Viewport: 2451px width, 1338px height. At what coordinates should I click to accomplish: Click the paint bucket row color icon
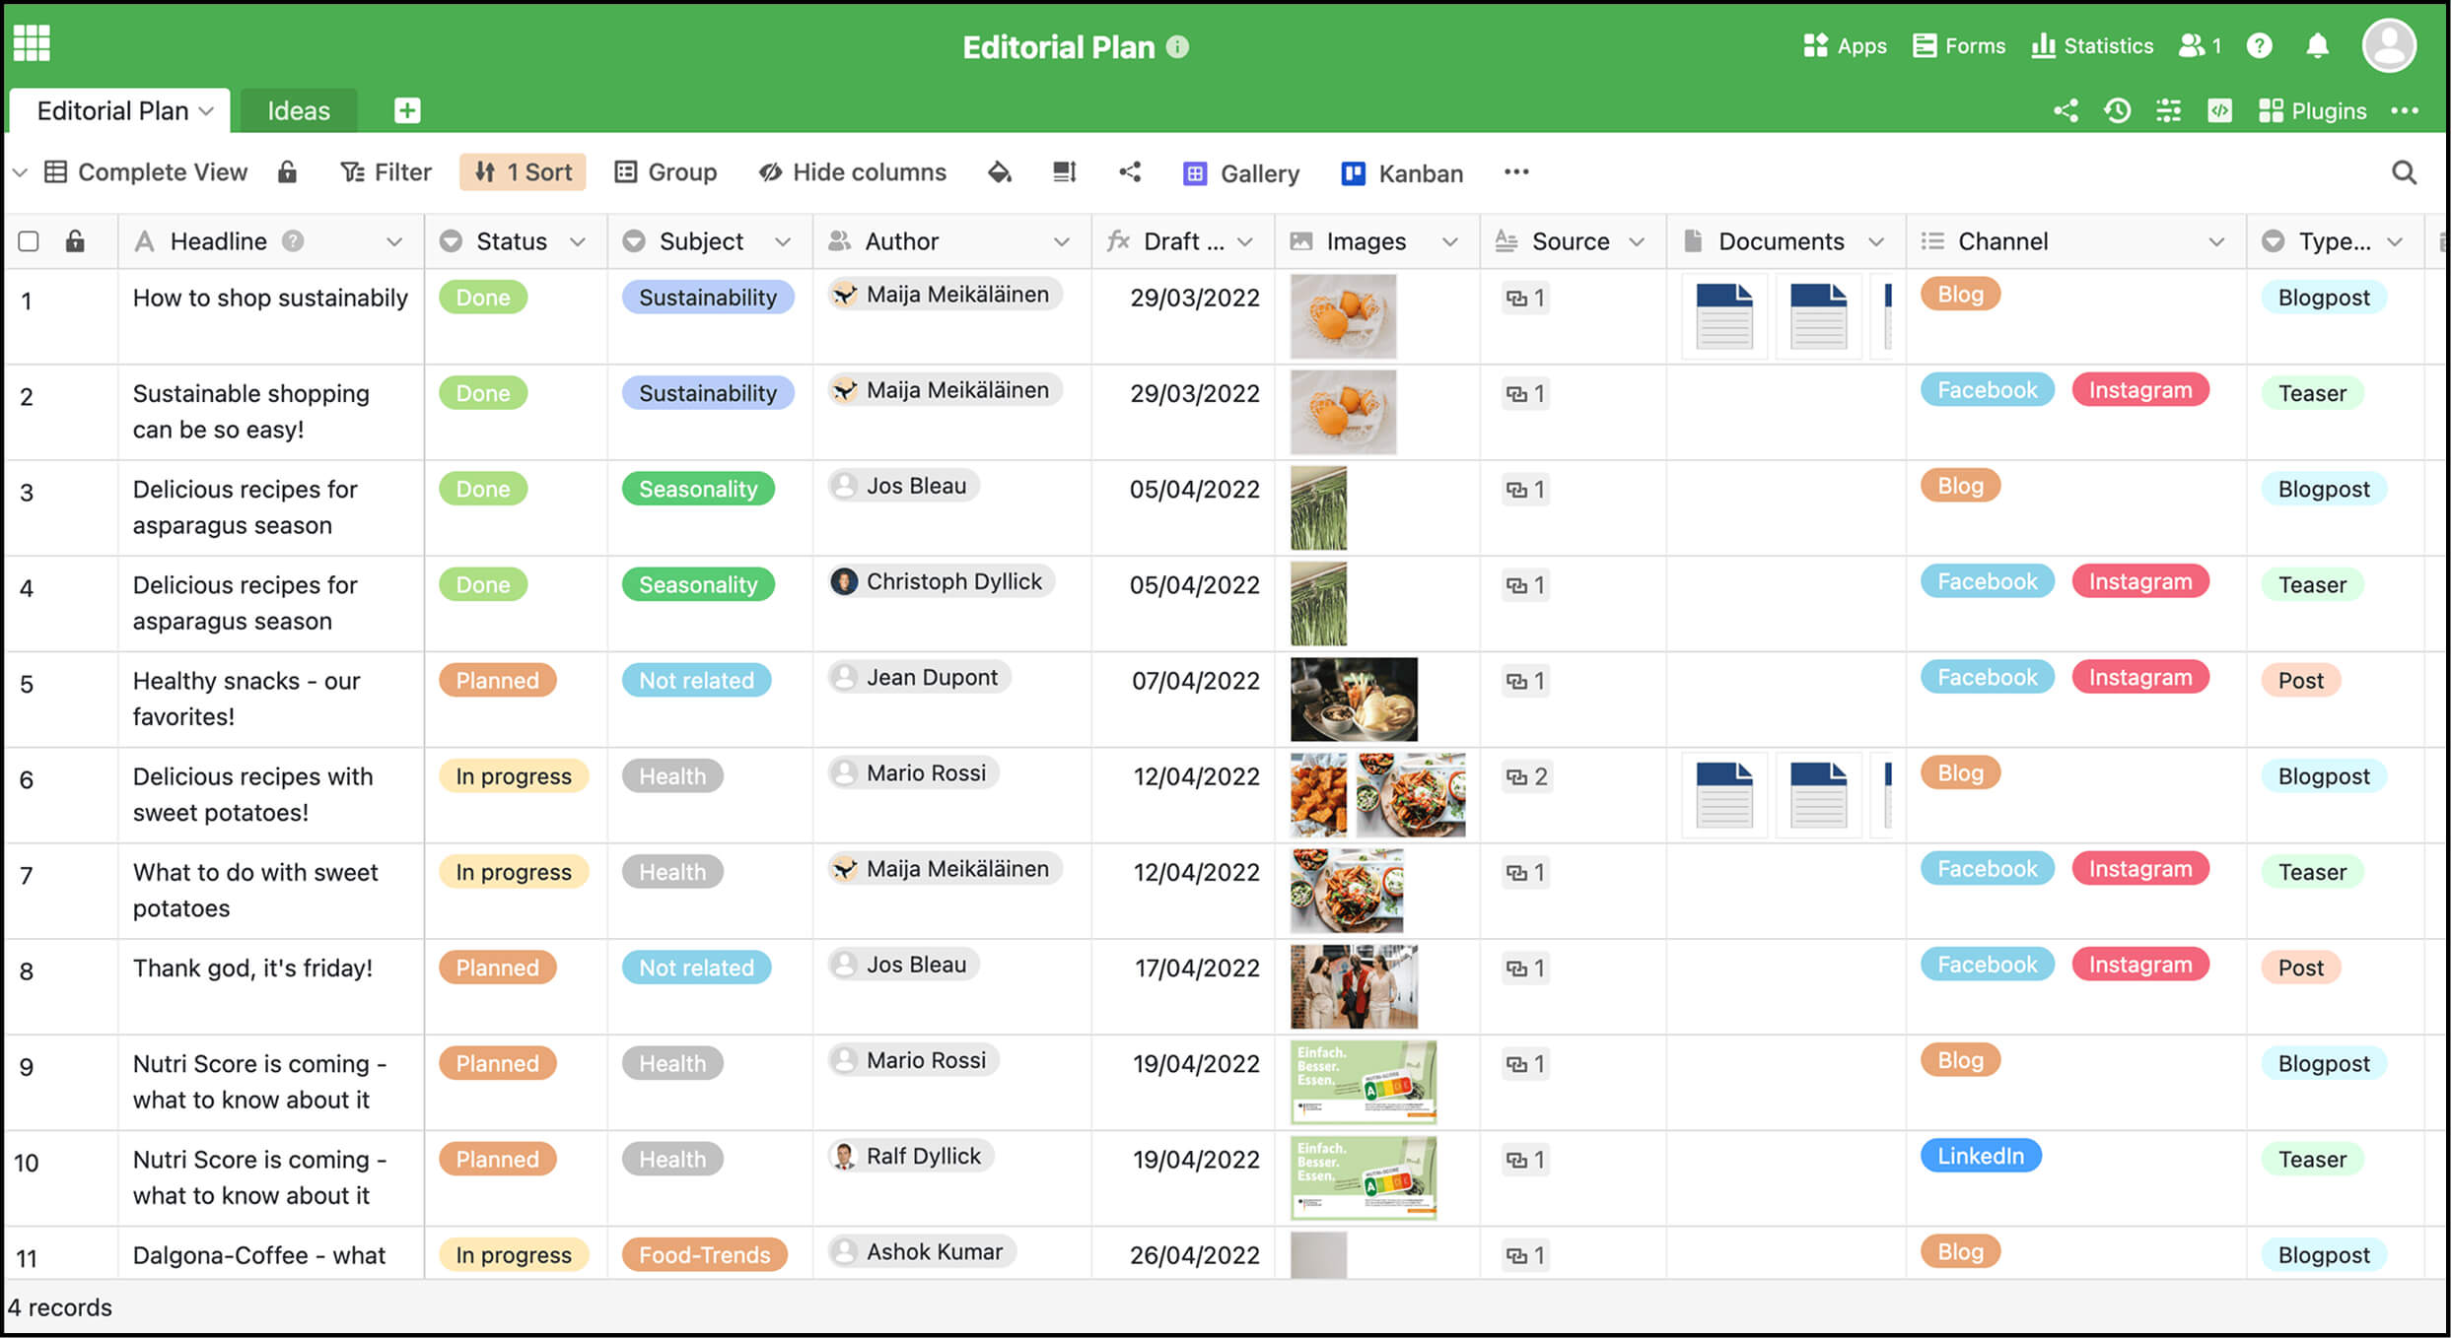[1000, 172]
